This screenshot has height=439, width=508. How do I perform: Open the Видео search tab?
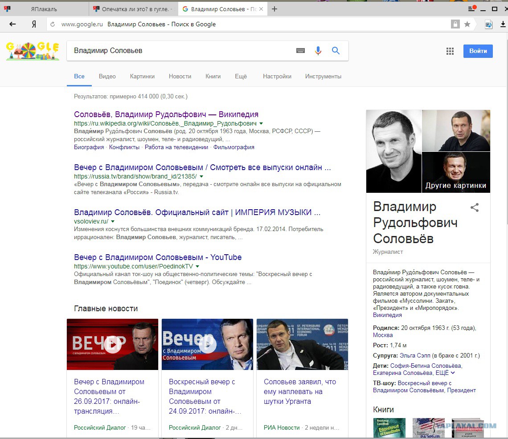coord(107,77)
